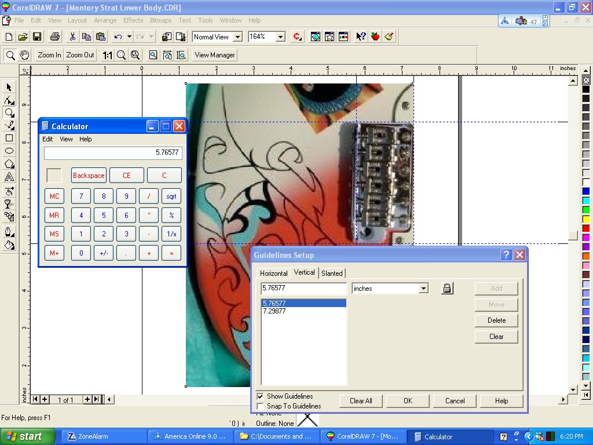Open the Effects menu
This screenshot has height=445, width=593.
tap(133, 20)
